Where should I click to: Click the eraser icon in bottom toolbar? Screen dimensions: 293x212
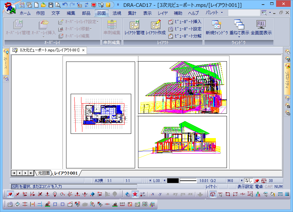tap(17, 204)
